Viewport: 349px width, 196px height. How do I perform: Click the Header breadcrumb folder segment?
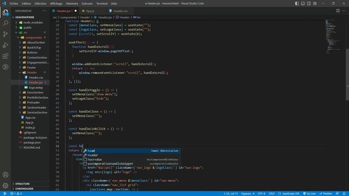click(85, 17)
